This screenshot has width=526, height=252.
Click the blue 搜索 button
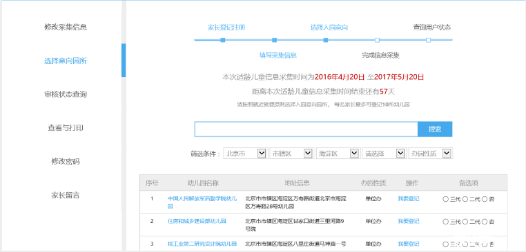tap(435, 129)
